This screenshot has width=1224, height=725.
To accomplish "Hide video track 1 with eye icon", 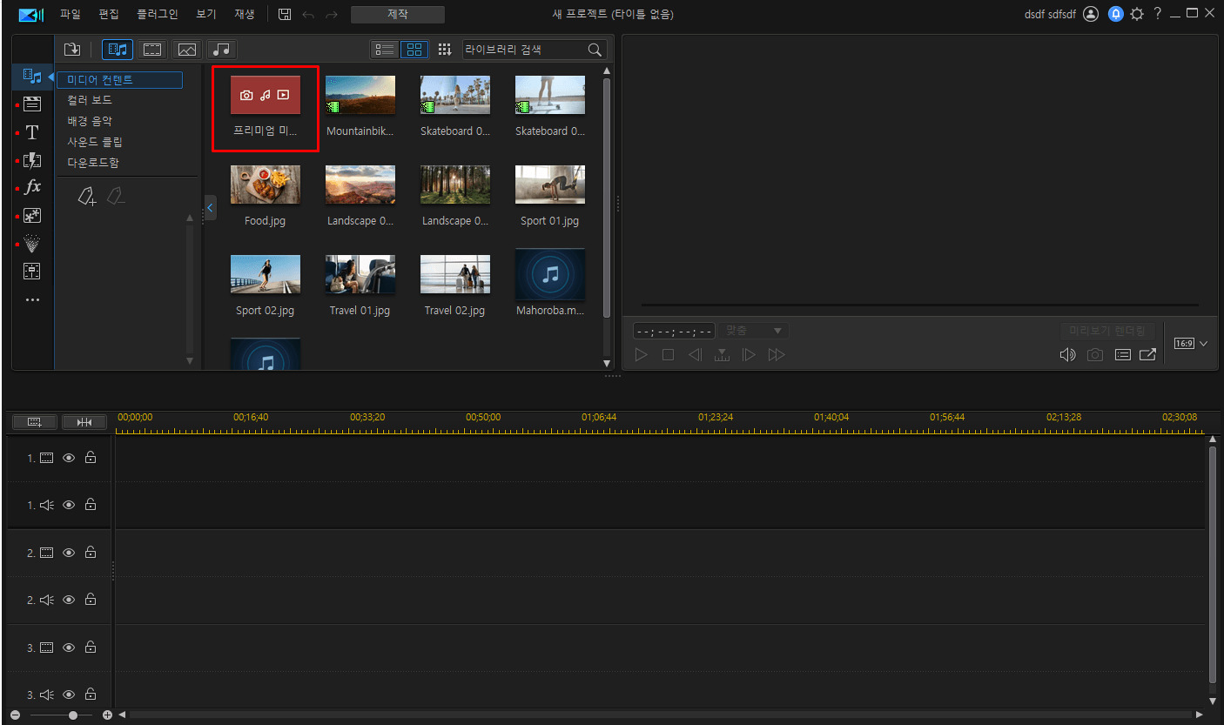I will pyautogui.click(x=69, y=458).
